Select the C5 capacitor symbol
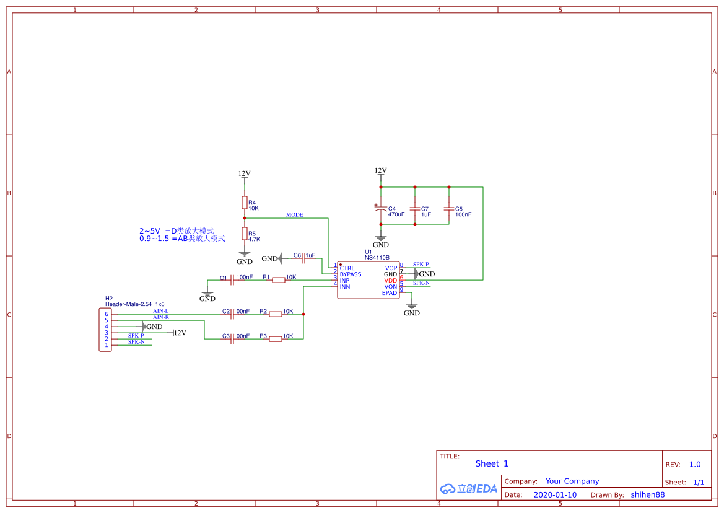The width and height of the screenshot is (724, 513). pyautogui.click(x=449, y=209)
